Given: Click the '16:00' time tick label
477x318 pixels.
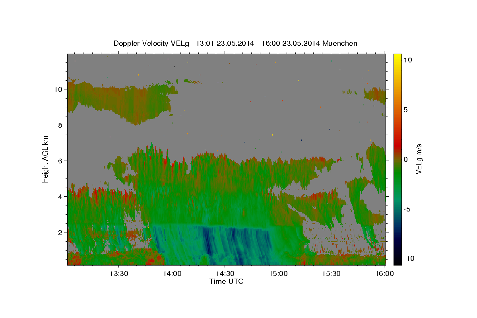Looking at the screenshot, I should pyautogui.click(x=384, y=273).
